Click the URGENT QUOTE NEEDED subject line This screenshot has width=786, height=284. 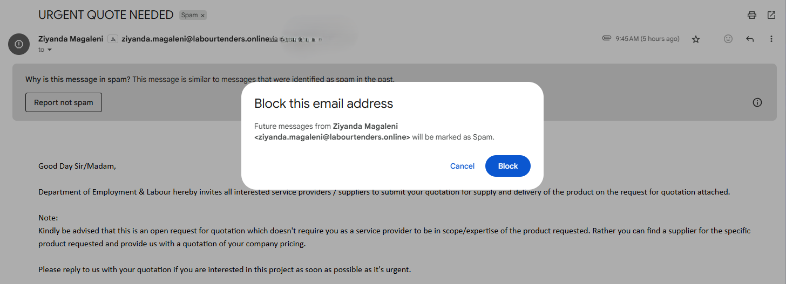(106, 15)
